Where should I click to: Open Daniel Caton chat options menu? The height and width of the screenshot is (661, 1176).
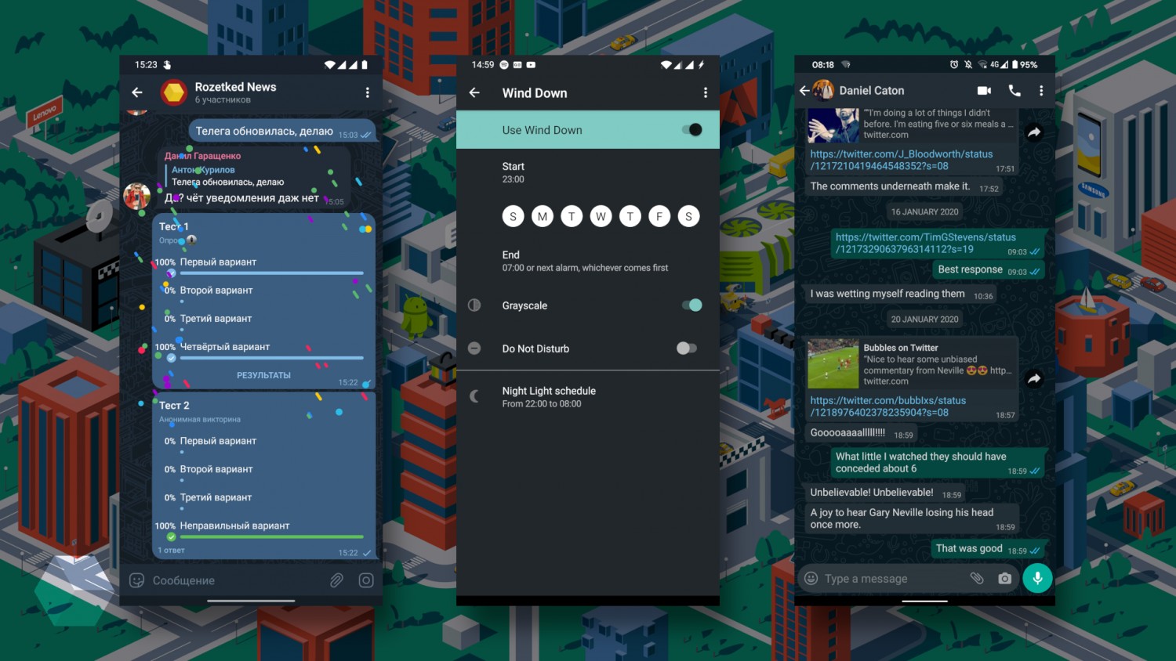point(1041,91)
